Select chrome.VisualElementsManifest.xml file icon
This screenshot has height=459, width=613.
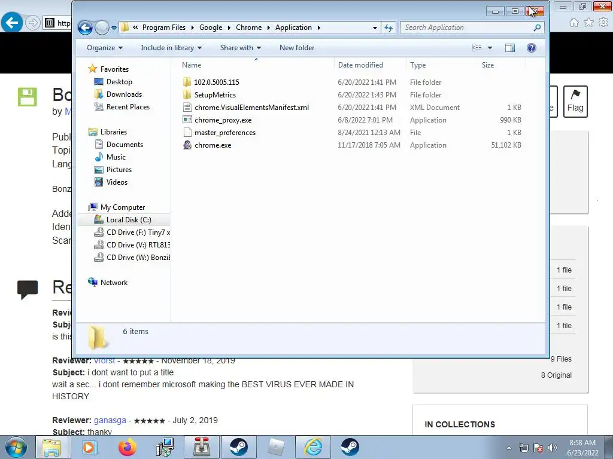(187, 108)
